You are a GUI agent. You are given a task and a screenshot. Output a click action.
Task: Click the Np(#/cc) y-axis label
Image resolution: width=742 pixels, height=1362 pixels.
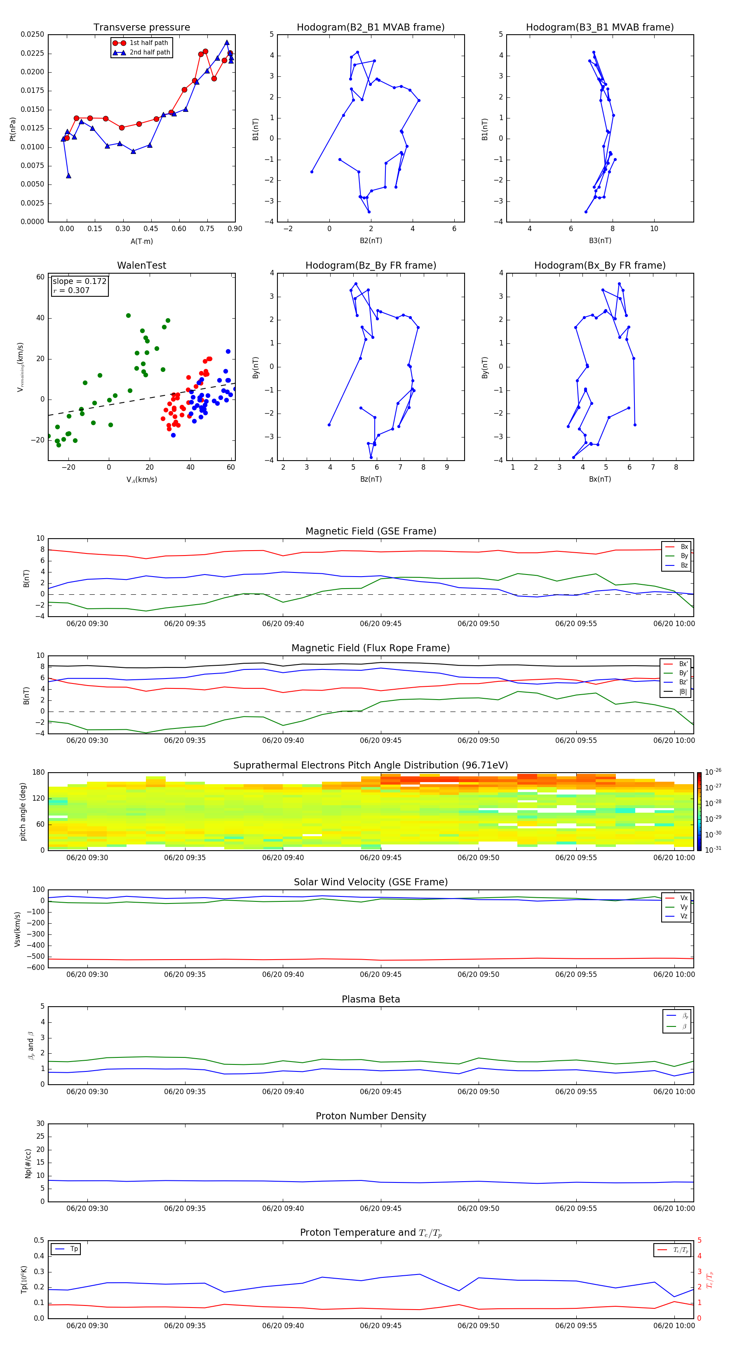(28, 1163)
